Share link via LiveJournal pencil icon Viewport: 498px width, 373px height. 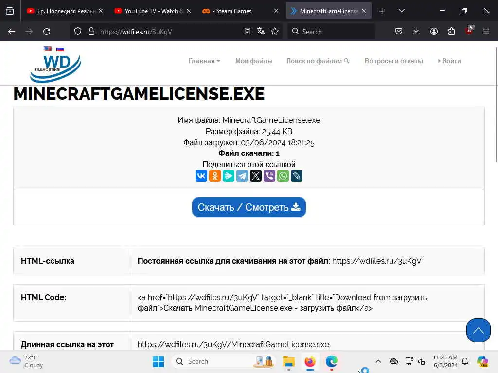pos(297,176)
